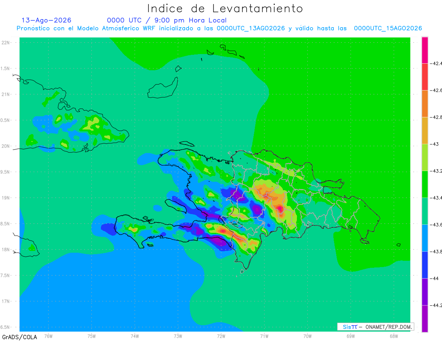Screen dimensions: 442x341
Task: Pick the lime green swatch below -43
Action: point(425,157)
